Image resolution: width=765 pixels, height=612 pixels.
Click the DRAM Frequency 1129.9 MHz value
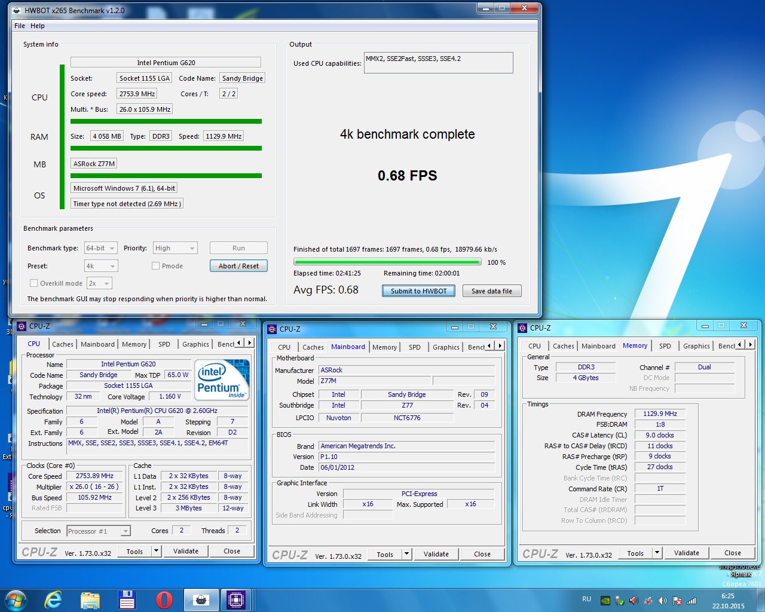point(660,414)
